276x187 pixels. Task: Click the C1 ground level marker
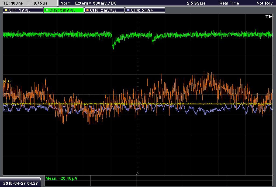7,81
